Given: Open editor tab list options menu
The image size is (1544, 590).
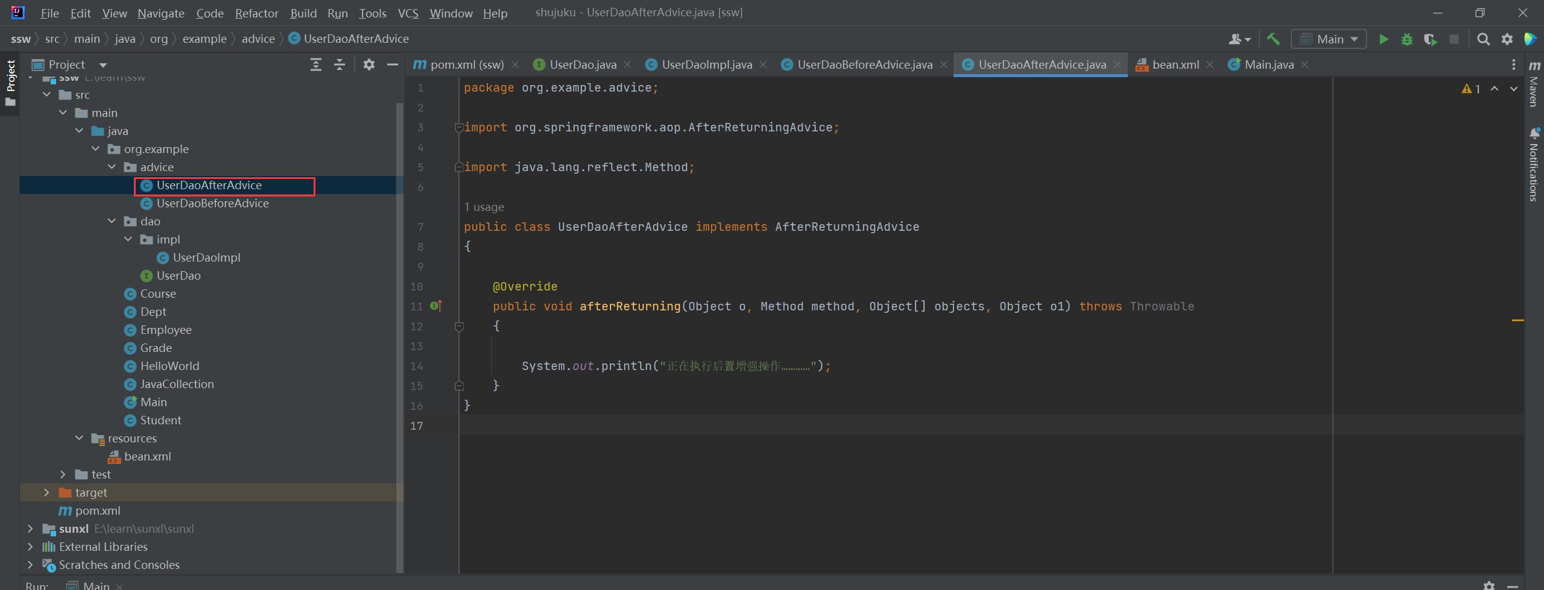Looking at the screenshot, I should pyautogui.click(x=1513, y=64).
